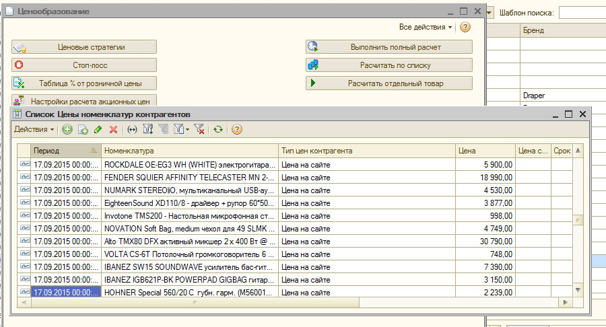Image resolution: width=606 pixels, height=327 pixels.
Task: Click the Срок column header
Action: pos(562,151)
